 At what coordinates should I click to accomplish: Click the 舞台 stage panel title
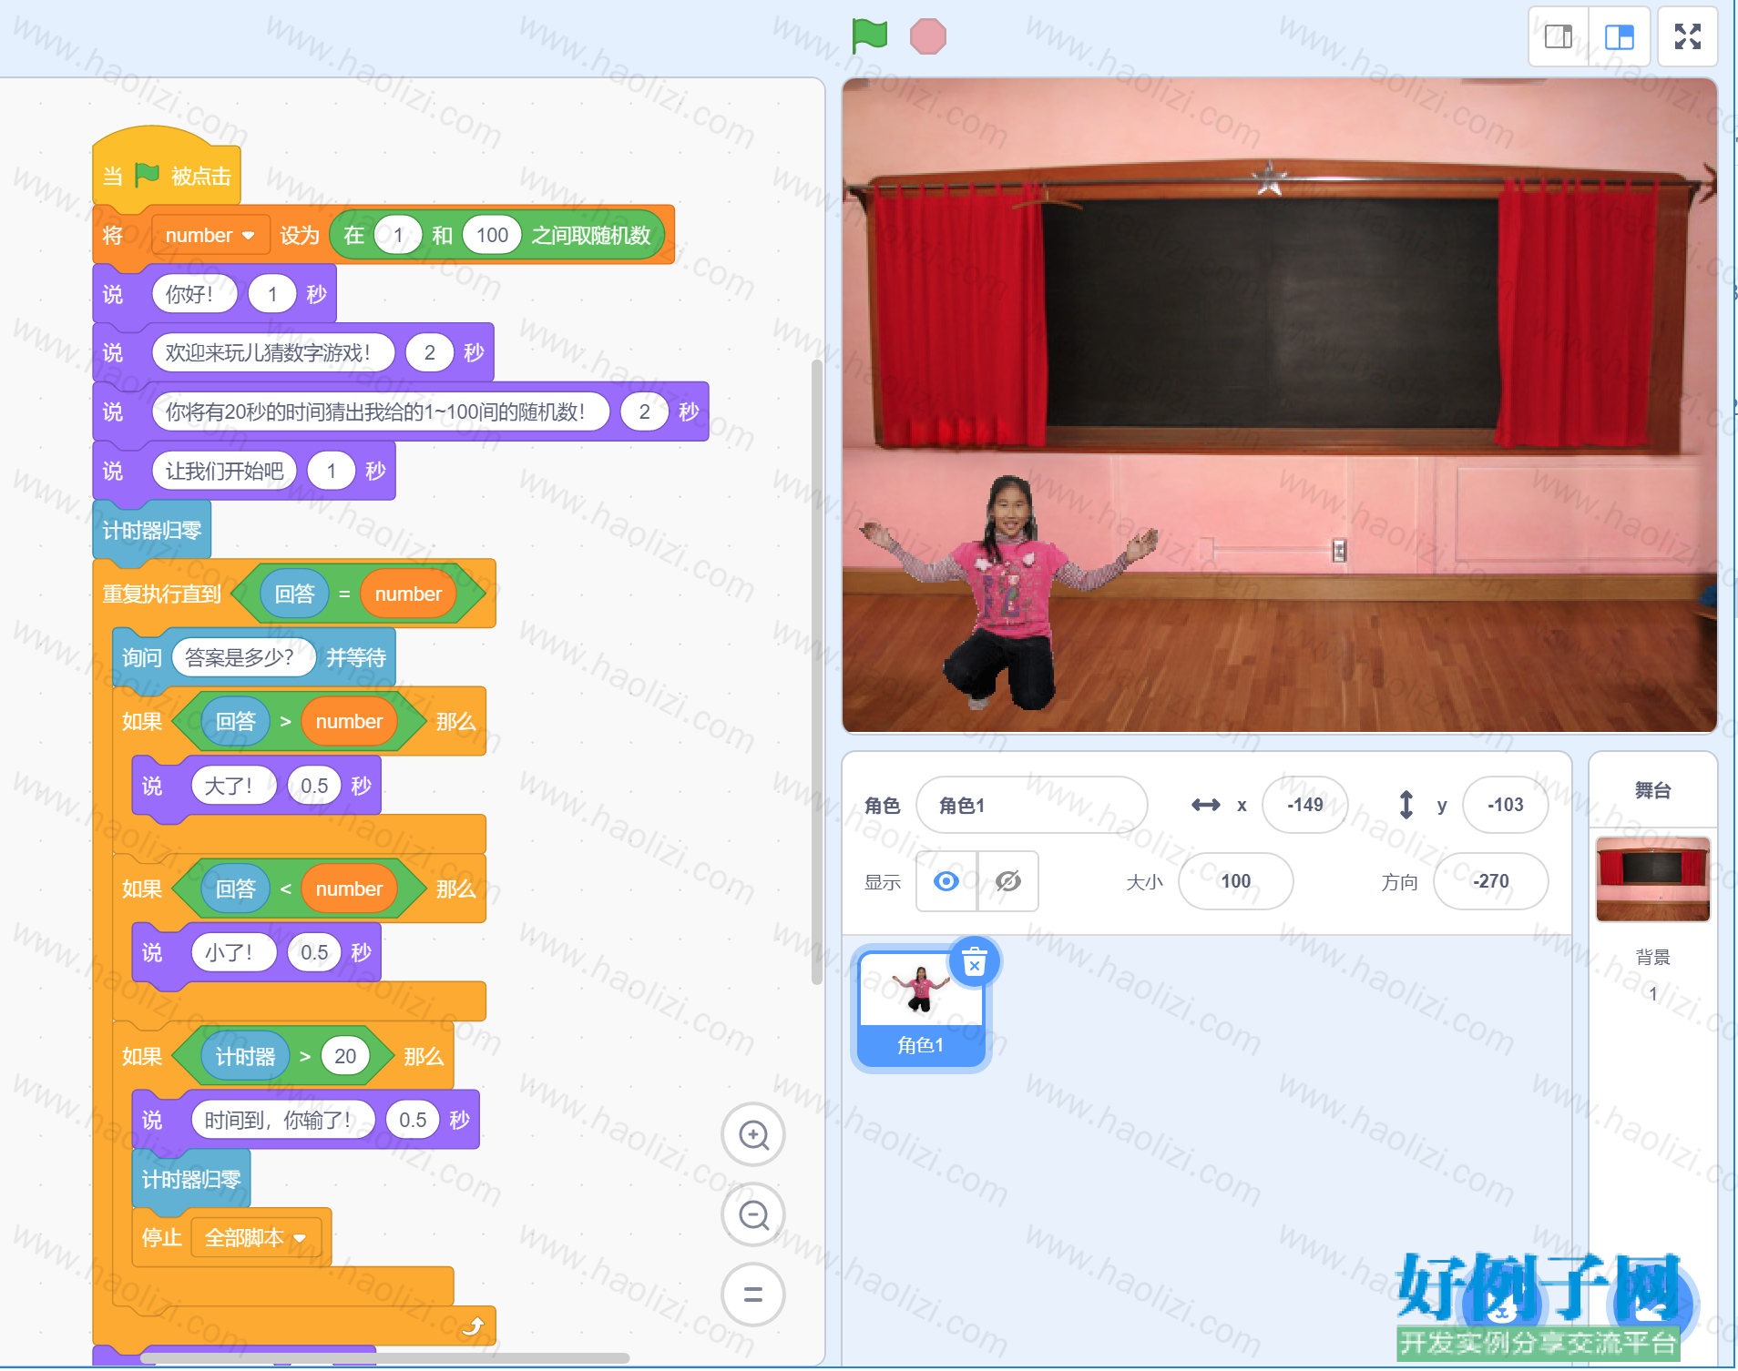1652,790
